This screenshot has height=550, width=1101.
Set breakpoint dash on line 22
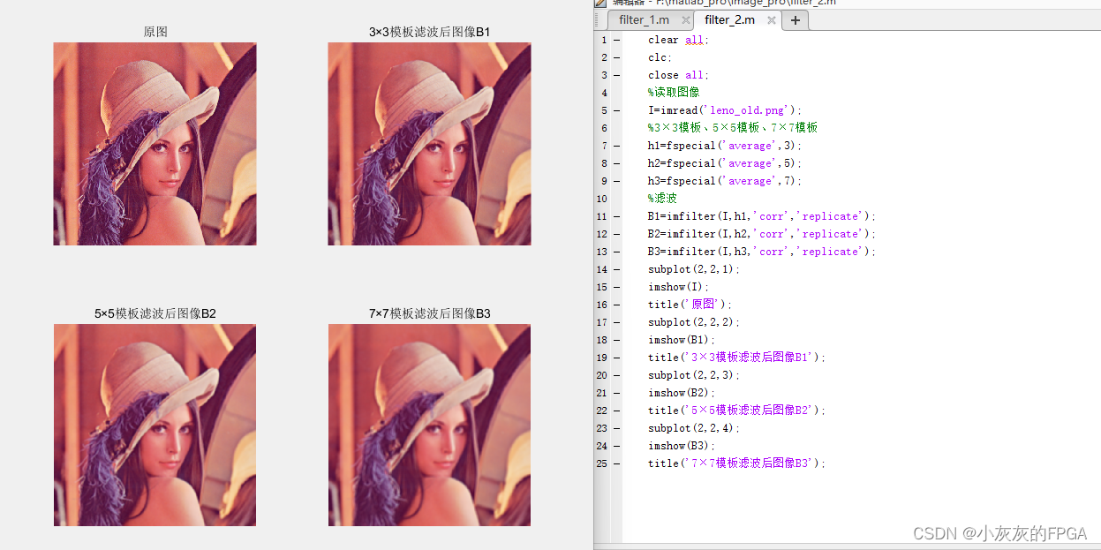pos(616,411)
